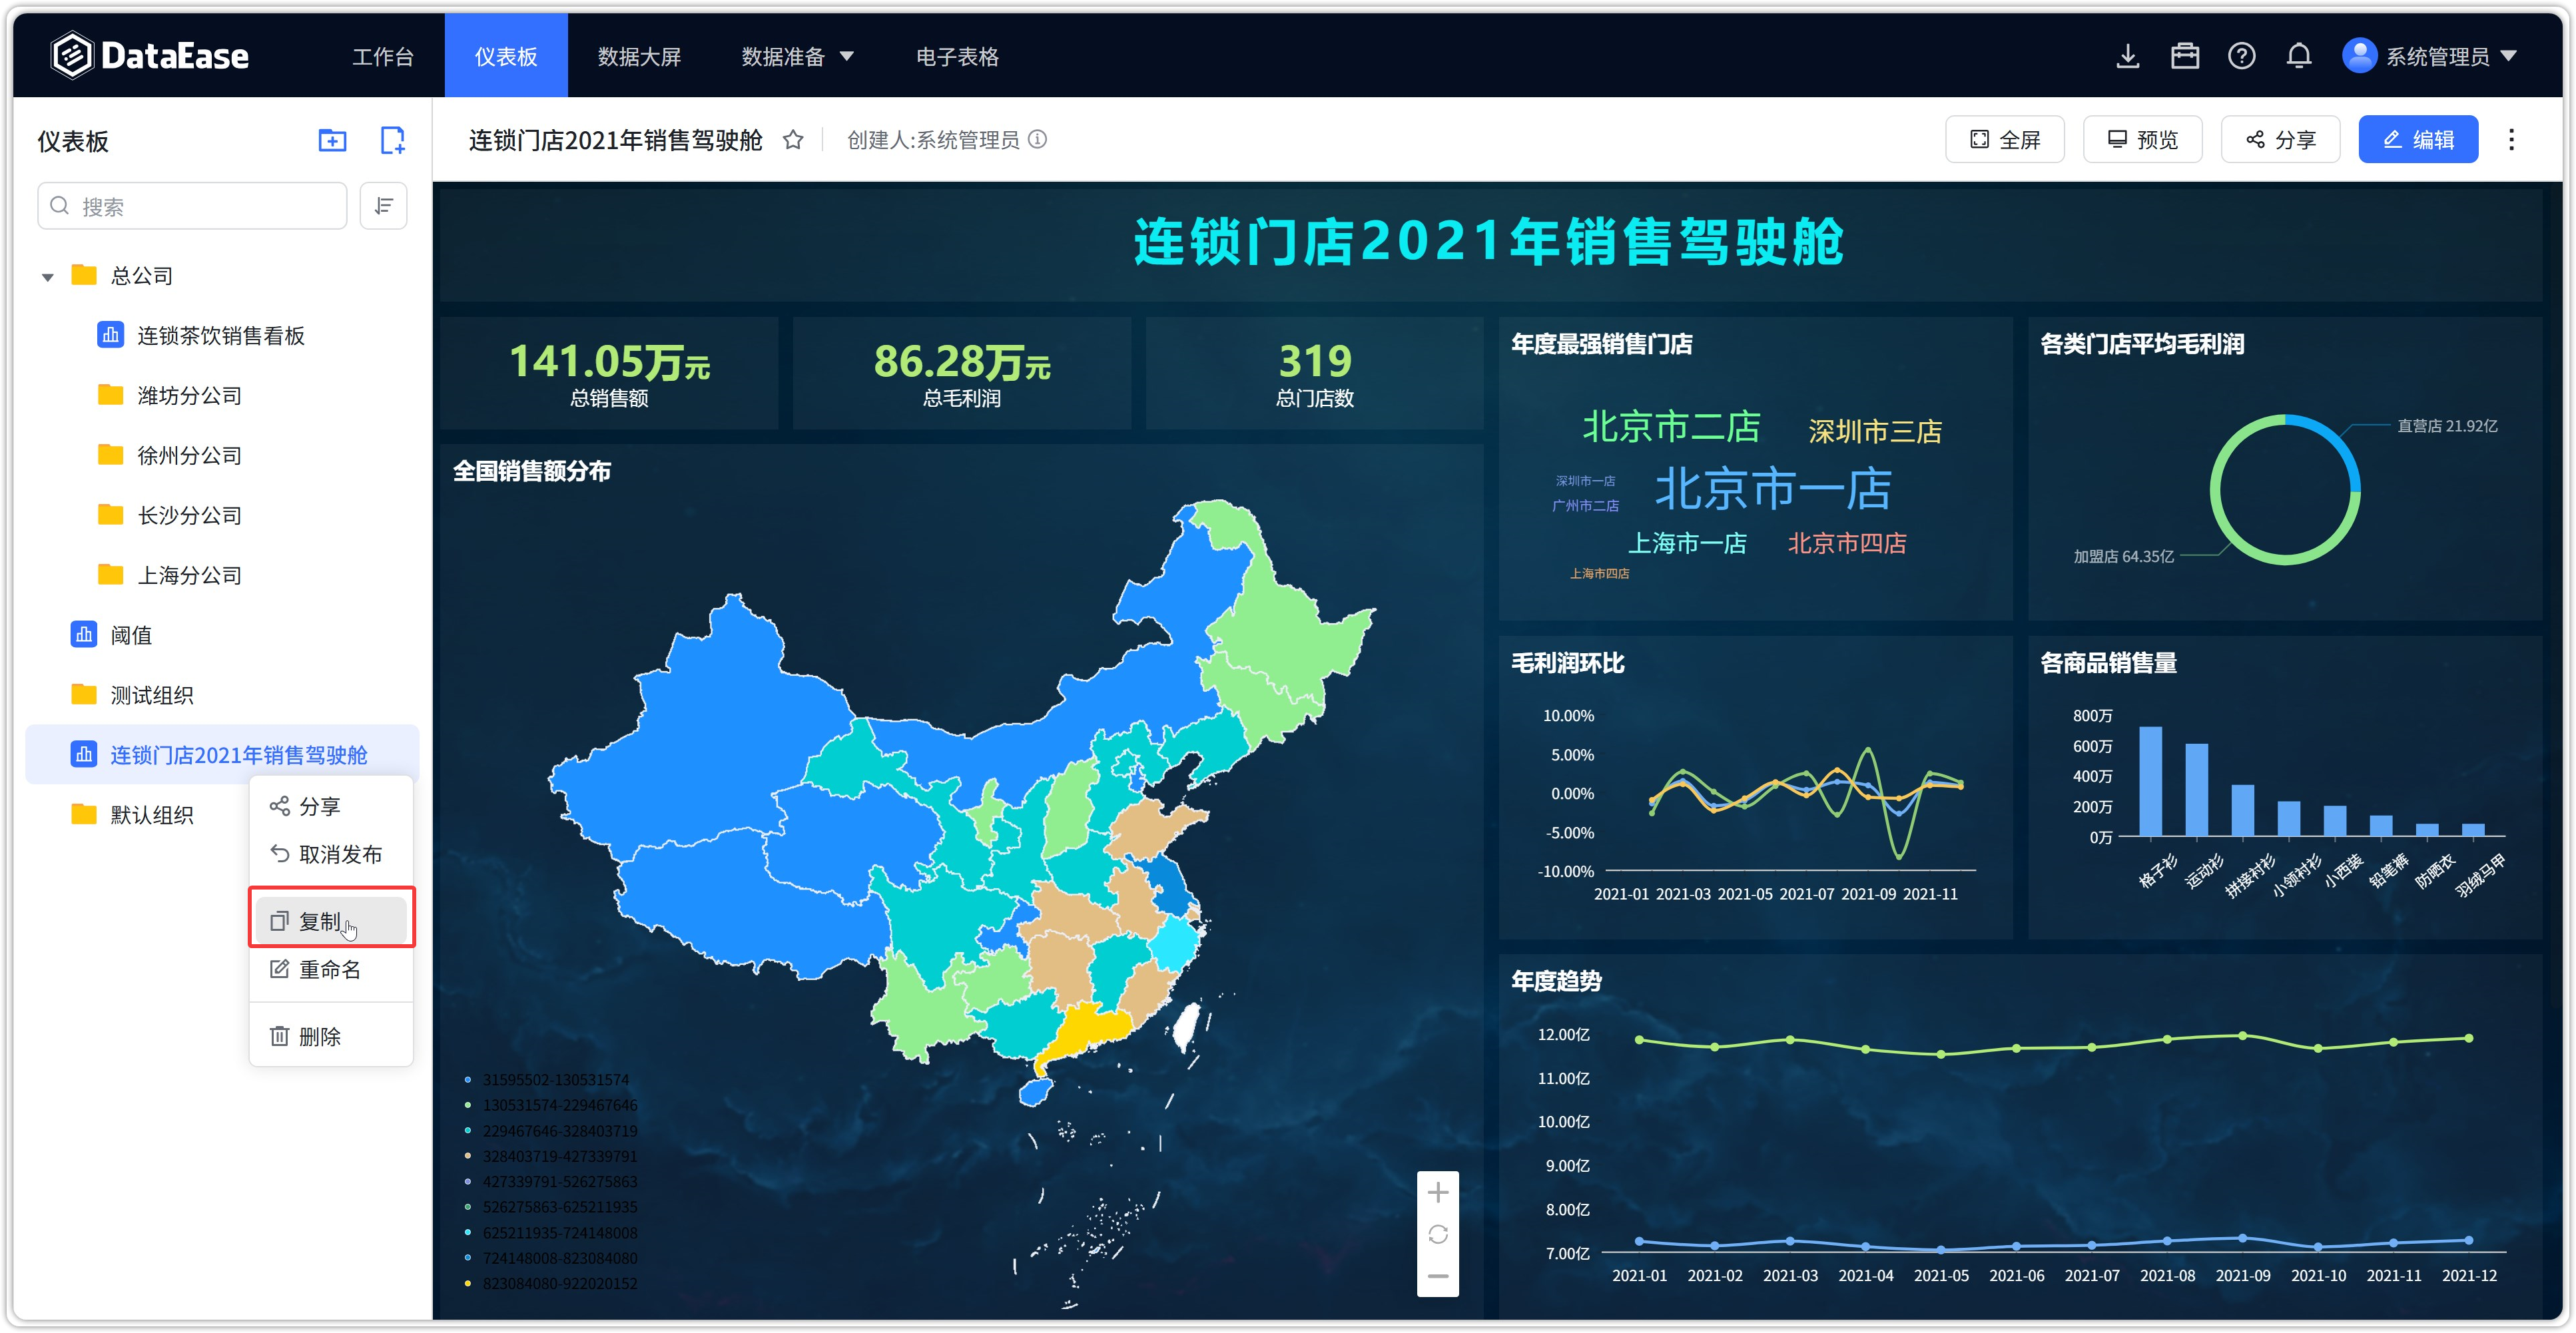Zoom in on the map

pos(1438,1193)
